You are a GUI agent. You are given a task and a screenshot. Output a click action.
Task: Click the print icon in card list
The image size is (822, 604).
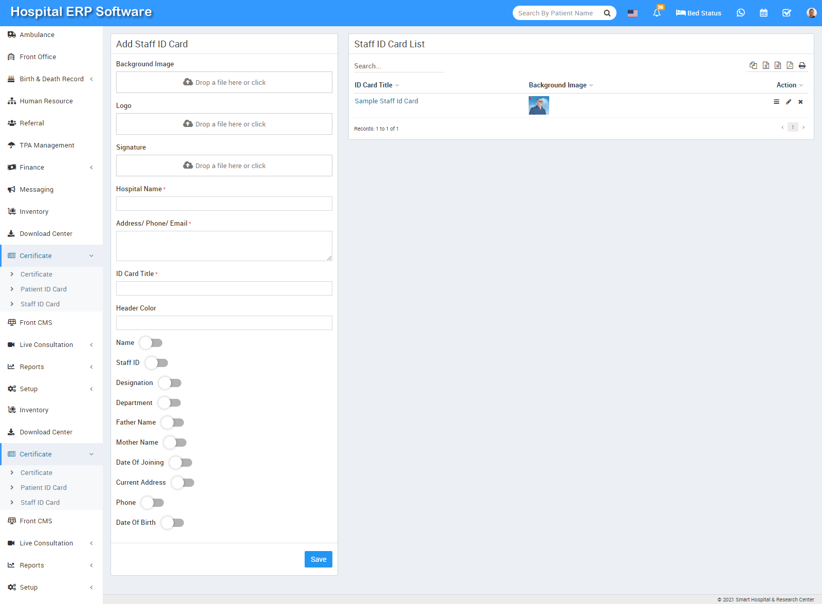point(802,65)
